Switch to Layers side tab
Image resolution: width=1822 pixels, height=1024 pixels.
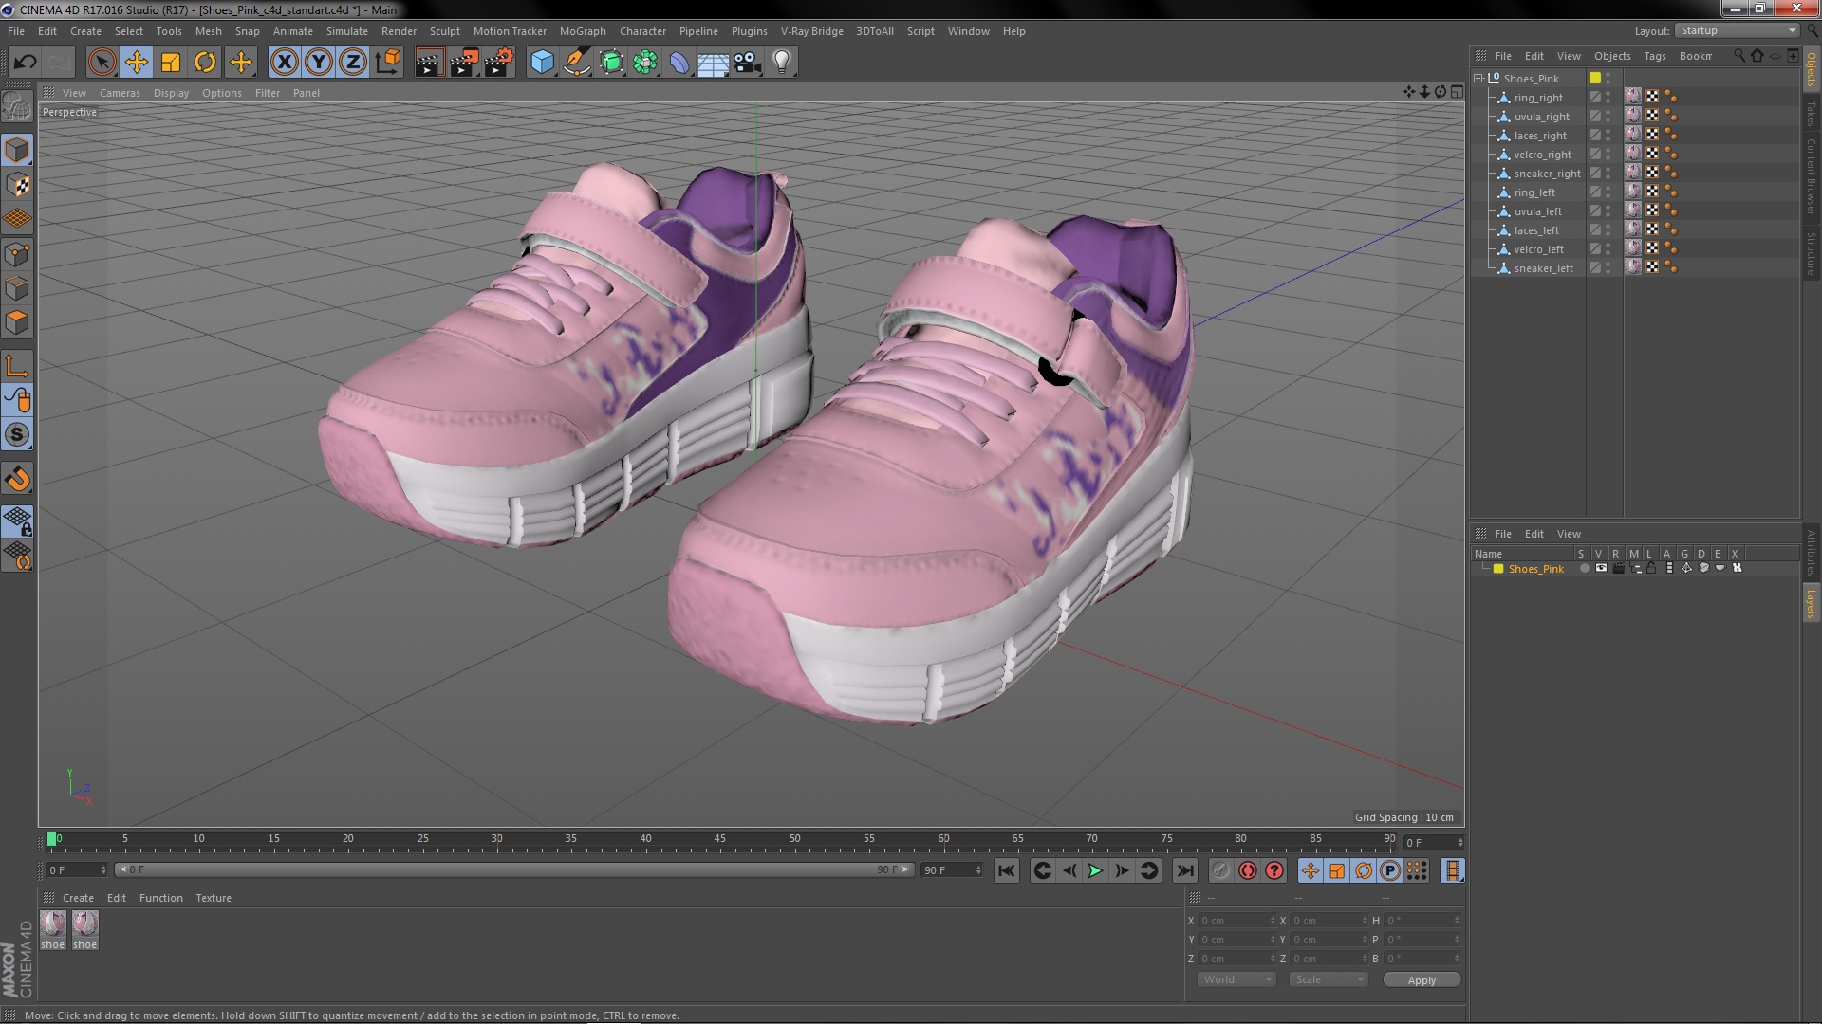click(1811, 603)
